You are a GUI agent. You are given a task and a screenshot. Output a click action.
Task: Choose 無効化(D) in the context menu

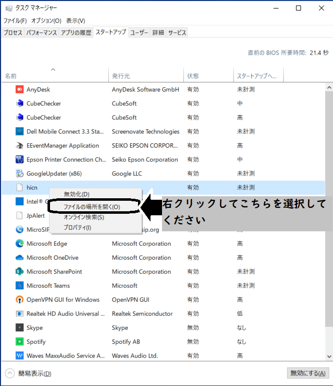pyautogui.click(x=76, y=194)
